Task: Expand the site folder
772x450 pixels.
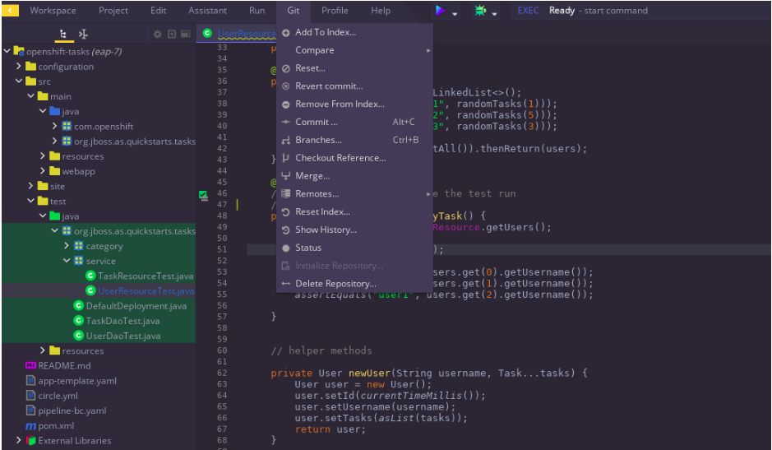Action: click(x=30, y=185)
